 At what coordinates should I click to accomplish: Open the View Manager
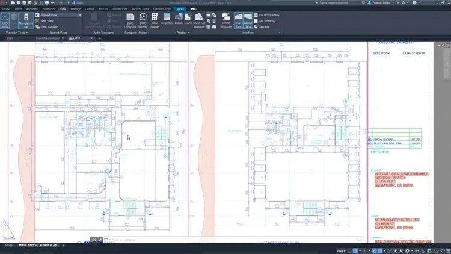(47, 26)
